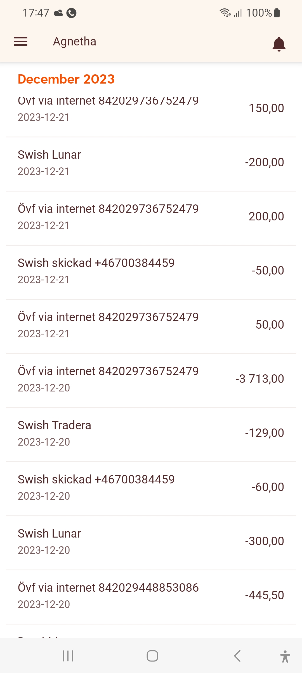Image resolution: width=302 pixels, height=673 pixels.
Task: Tap the accessibility shortcut icon
Action: [285, 656]
